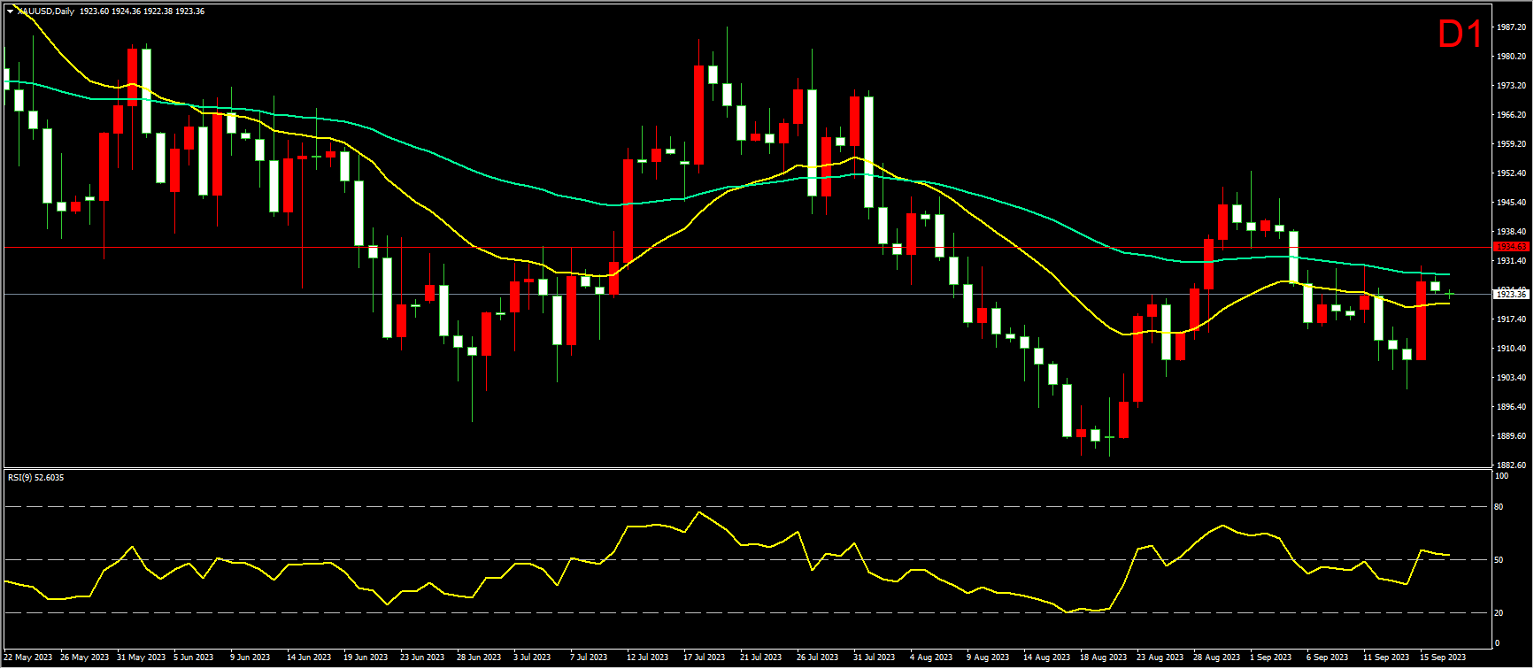Click the 19 Jun 2023 date label
The image size is (1534, 669).
[x=366, y=657]
